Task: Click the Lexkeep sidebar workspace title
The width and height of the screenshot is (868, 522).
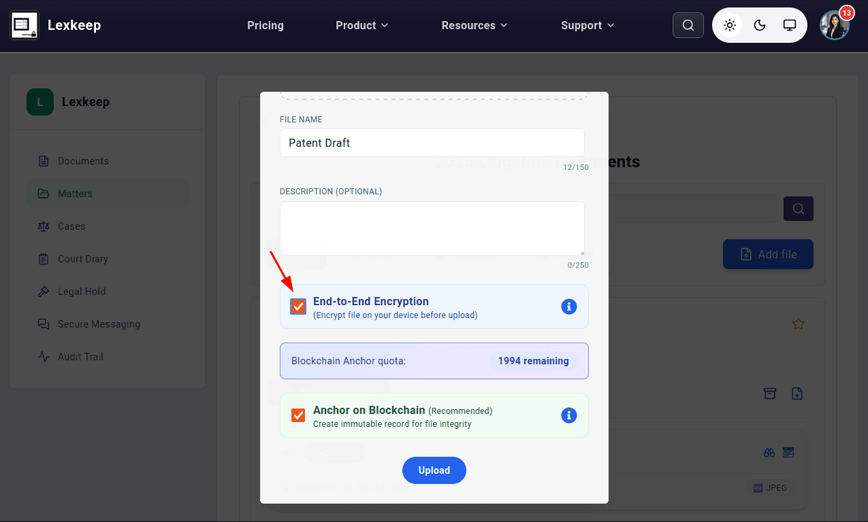Action: point(86,102)
